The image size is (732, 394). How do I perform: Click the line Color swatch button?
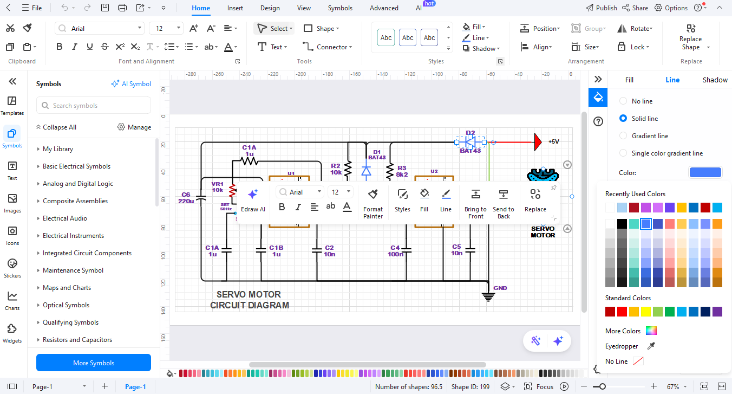pyautogui.click(x=705, y=172)
